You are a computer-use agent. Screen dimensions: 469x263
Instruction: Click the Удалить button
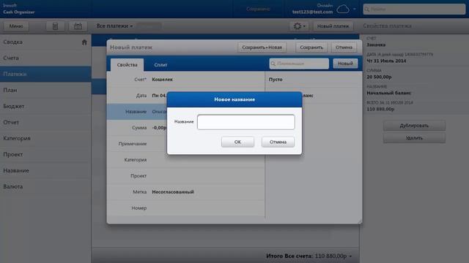414,138
